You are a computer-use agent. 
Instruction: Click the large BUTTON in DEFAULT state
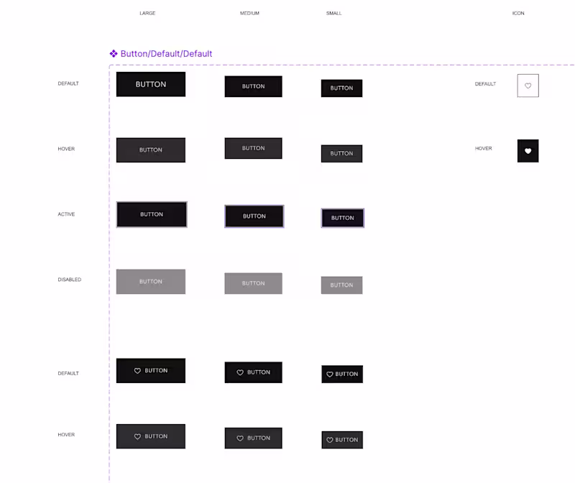pyautogui.click(x=150, y=83)
